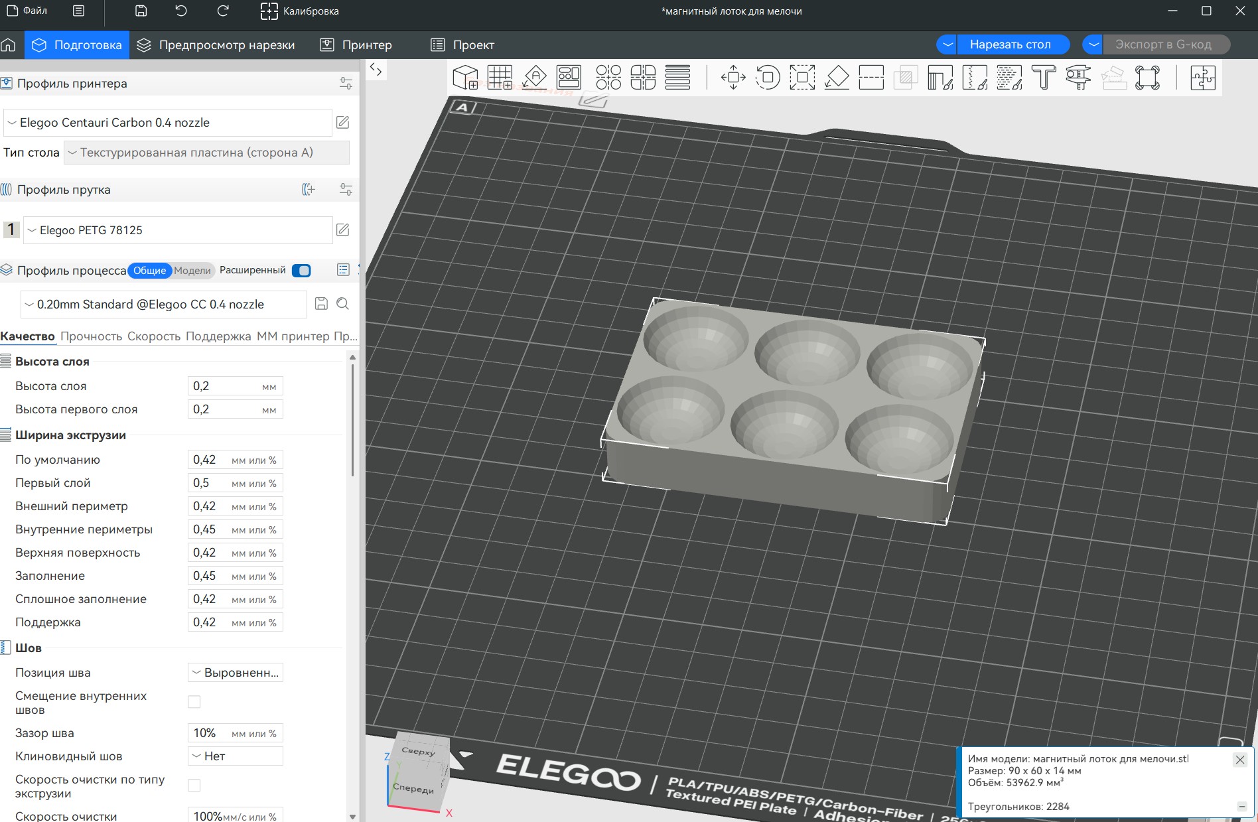Activate the Move tool icon

coord(733,78)
